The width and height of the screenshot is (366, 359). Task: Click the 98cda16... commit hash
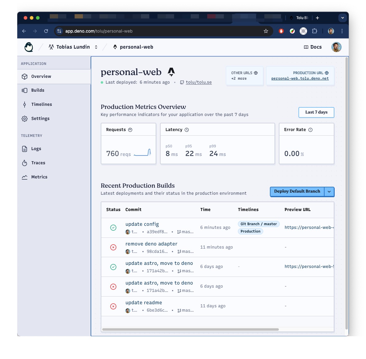[157, 251]
